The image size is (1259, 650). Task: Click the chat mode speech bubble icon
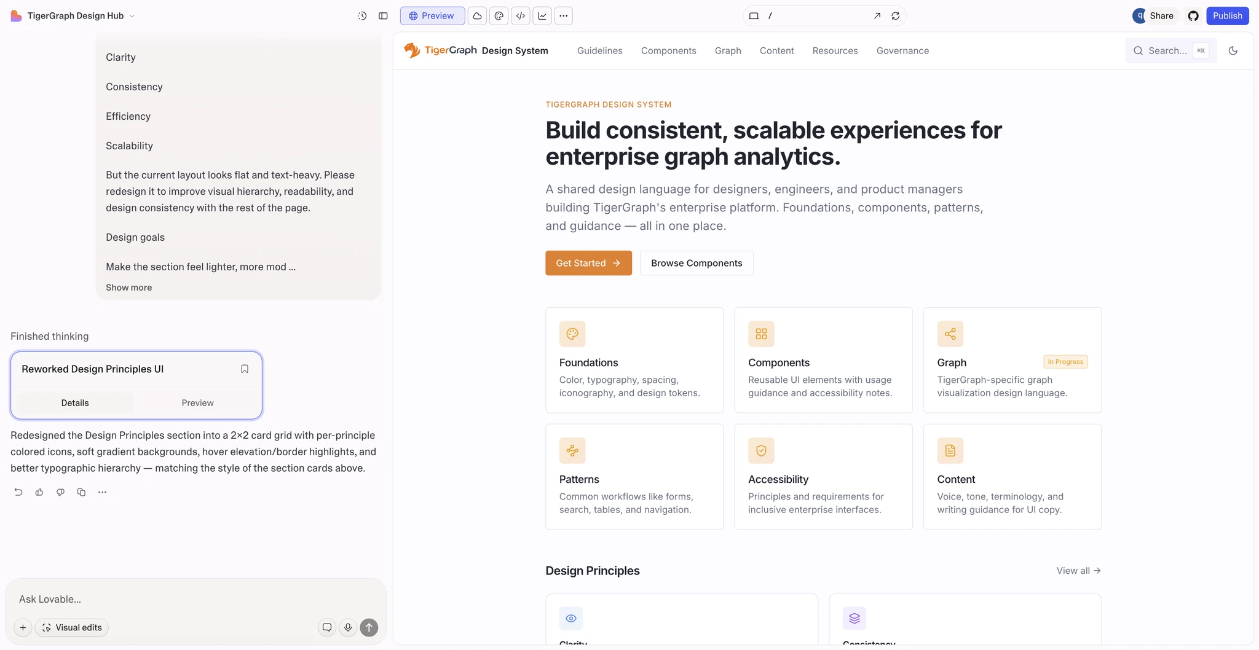point(327,627)
